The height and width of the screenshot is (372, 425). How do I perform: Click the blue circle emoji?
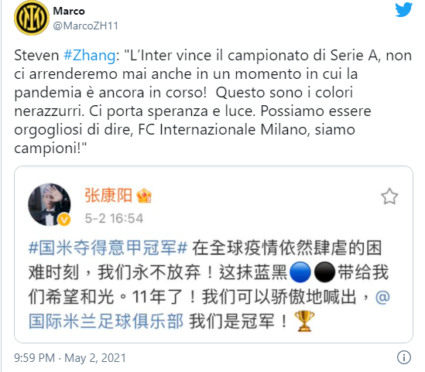click(300, 272)
